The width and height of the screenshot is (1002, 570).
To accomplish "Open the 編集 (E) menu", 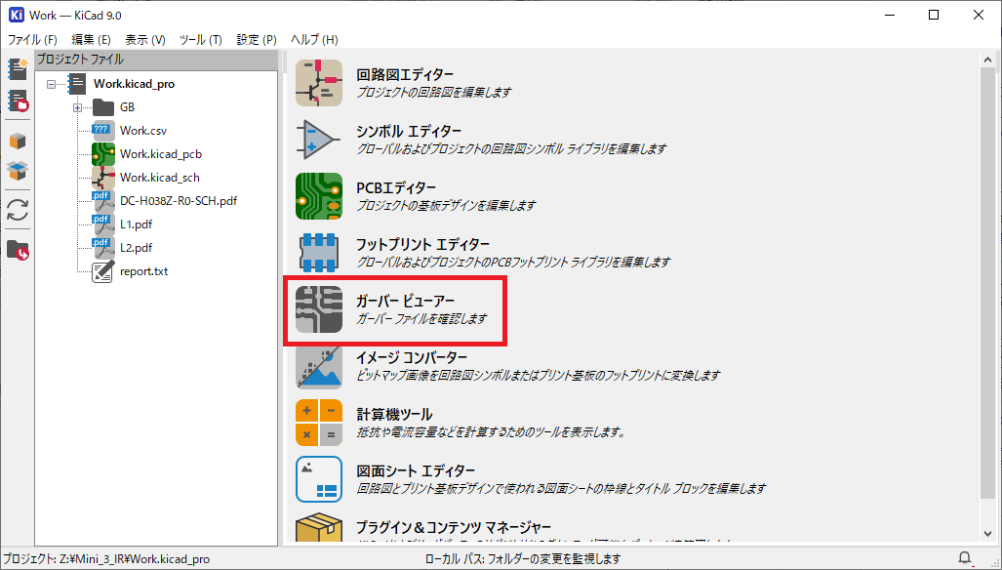I will (91, 40).
